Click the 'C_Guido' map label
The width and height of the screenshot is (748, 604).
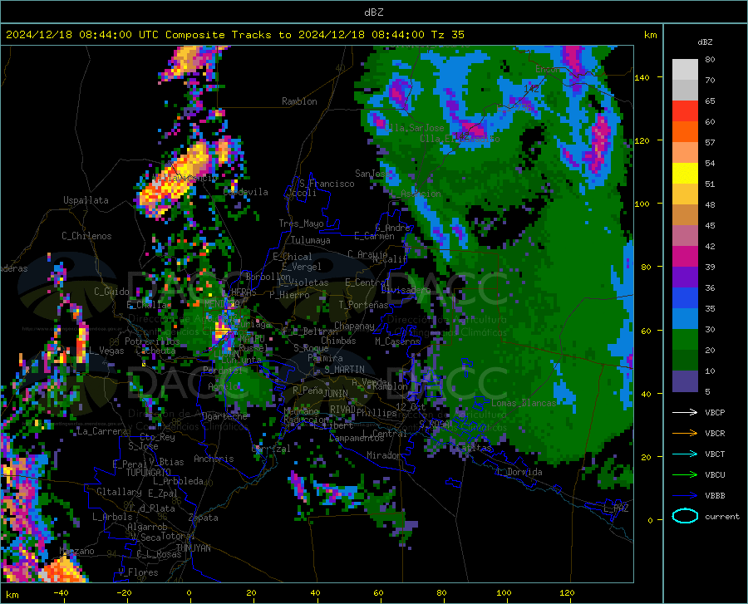[x=111, y=292]
